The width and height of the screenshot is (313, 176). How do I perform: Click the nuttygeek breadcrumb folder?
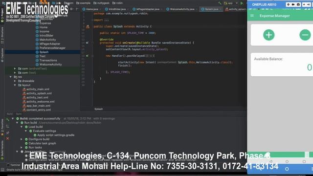(x=101, y=3)
